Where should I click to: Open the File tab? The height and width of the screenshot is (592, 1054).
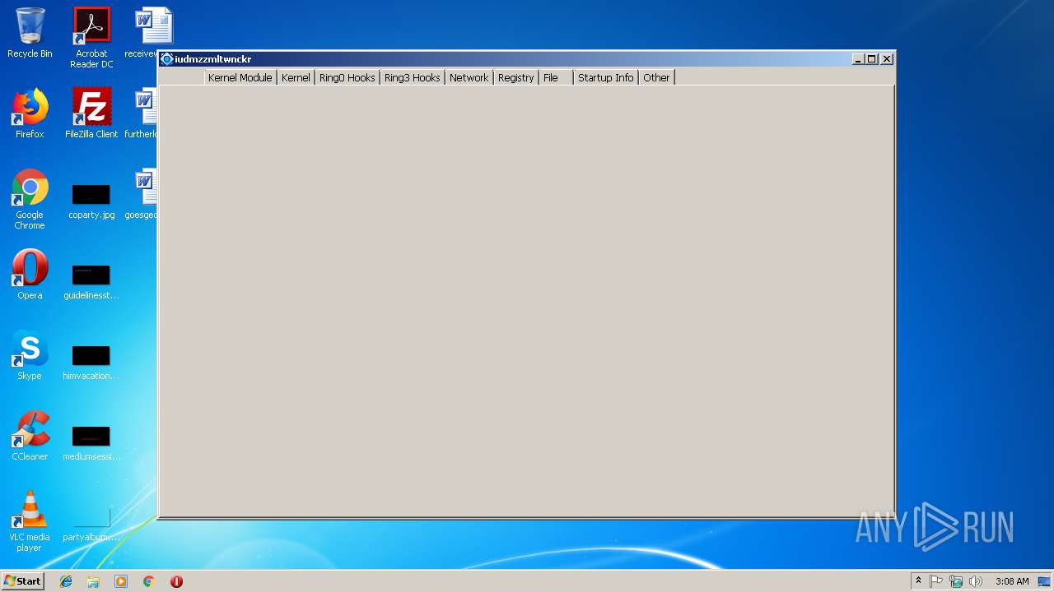click(556, 77)
